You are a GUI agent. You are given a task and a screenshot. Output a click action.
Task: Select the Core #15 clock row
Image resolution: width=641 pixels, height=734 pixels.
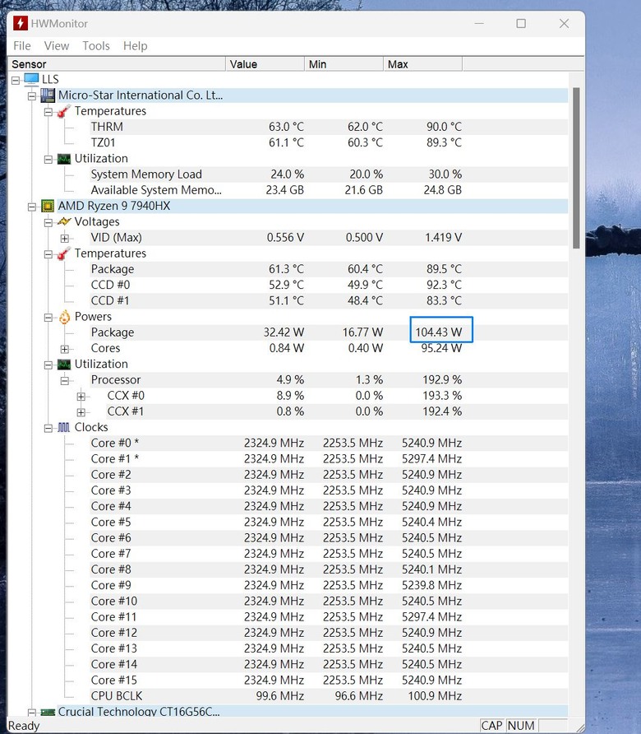[x=329, y=681]
